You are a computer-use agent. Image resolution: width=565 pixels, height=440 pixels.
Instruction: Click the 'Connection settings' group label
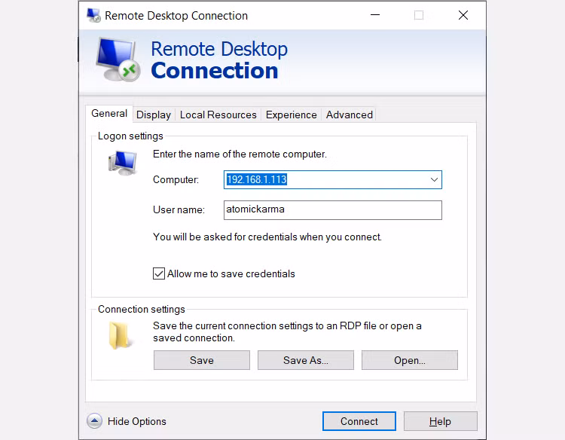tap(142, 310)
